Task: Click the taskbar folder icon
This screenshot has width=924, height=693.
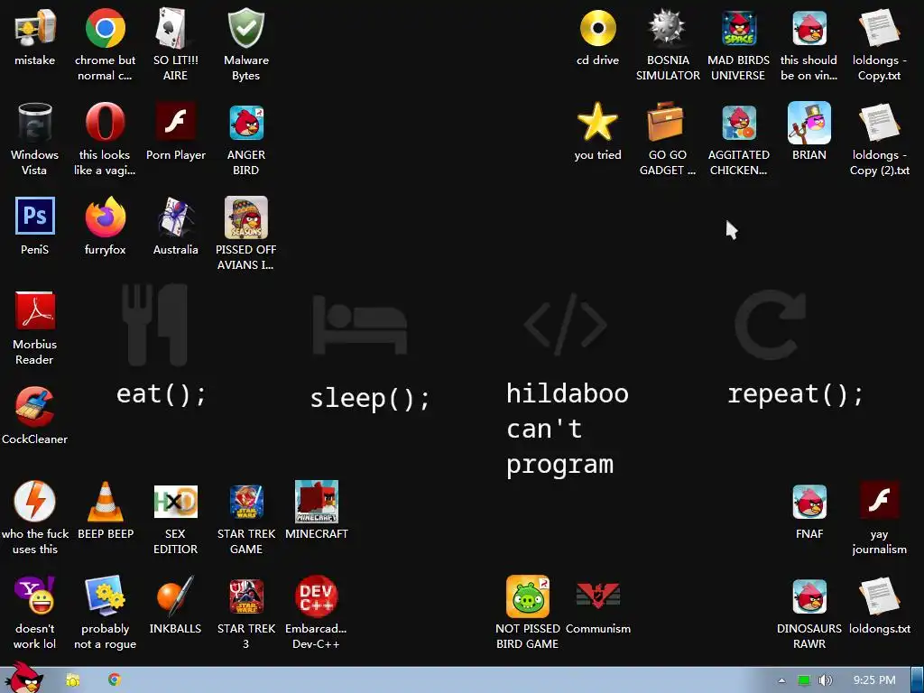Action: (x=73, y=680)
